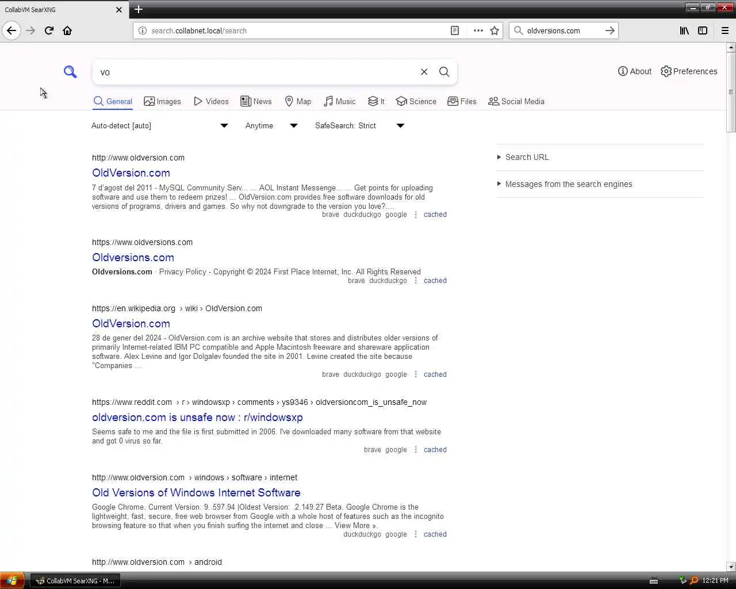
Task: Switch to the Files tab
Action: 462,101
